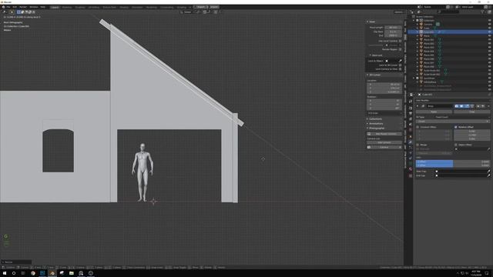Screen dimensions: 493x277
Task: Click the Start Cap eyedropper icon
Action: [x=488, y=171]
